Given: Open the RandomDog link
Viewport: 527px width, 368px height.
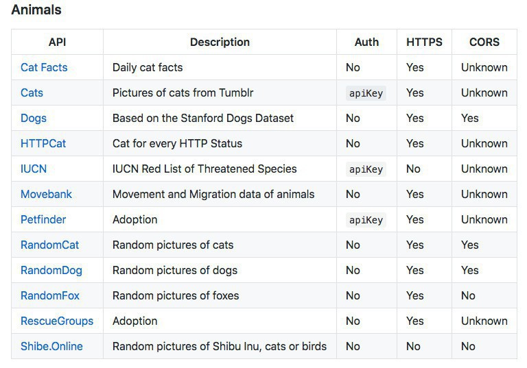Looking at the screenshot, I should pos(51,270).
